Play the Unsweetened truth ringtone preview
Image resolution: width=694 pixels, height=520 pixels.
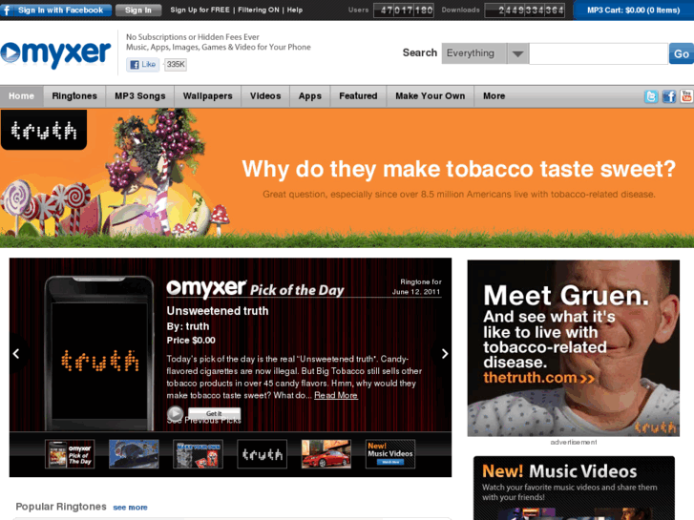coord(175,413)
